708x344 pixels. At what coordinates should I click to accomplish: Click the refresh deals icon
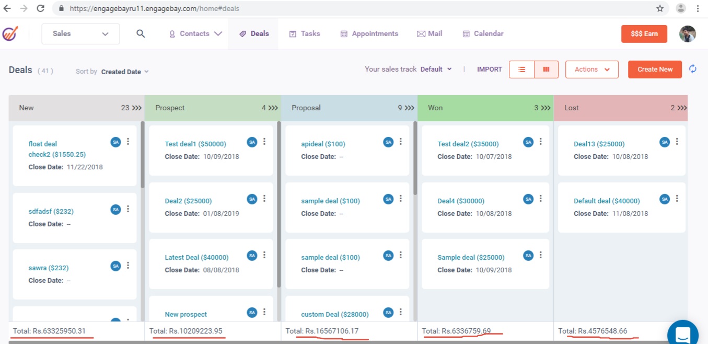tap(693, 69)
